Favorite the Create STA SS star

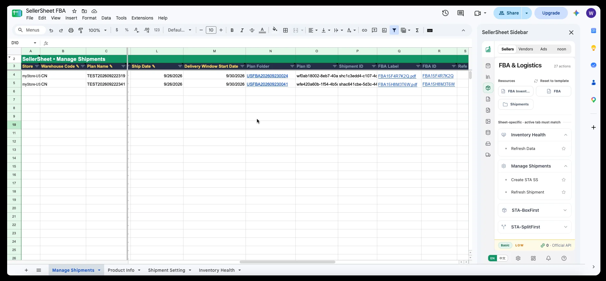point(564,180)
